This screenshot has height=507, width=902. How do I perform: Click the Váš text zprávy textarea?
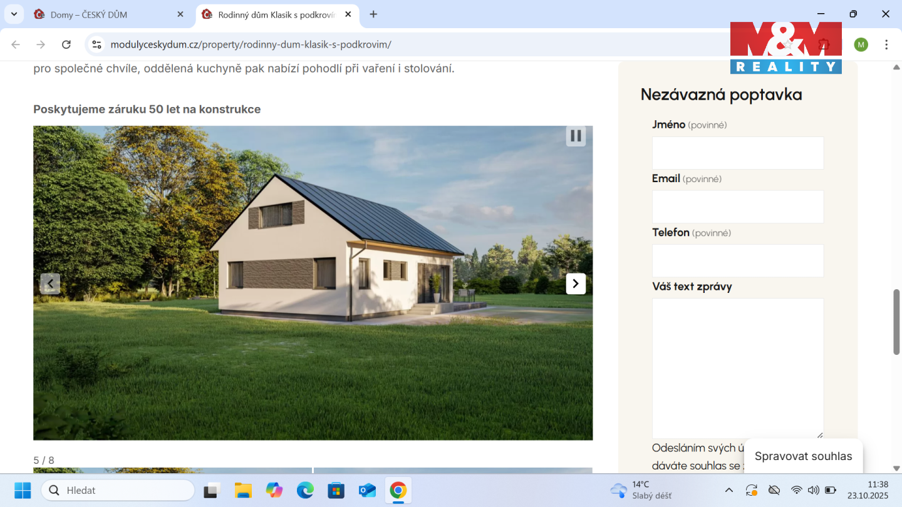point(737,368)
